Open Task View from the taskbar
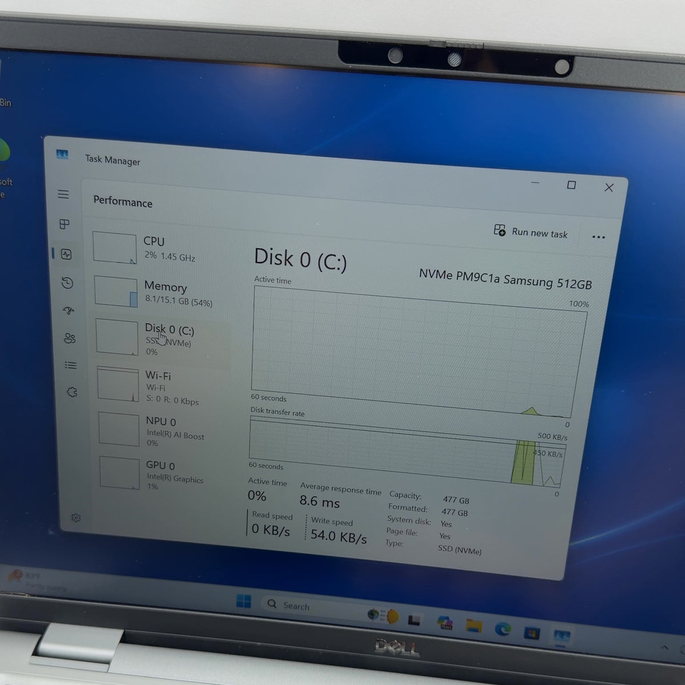The width and height of the screenshot is (685, 685). click(x=415, y=620)
